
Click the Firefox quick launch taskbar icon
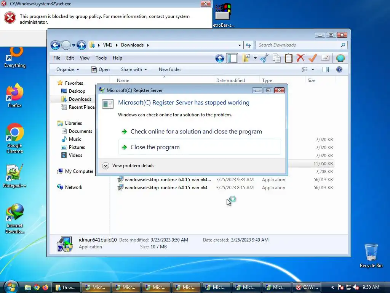45,288
